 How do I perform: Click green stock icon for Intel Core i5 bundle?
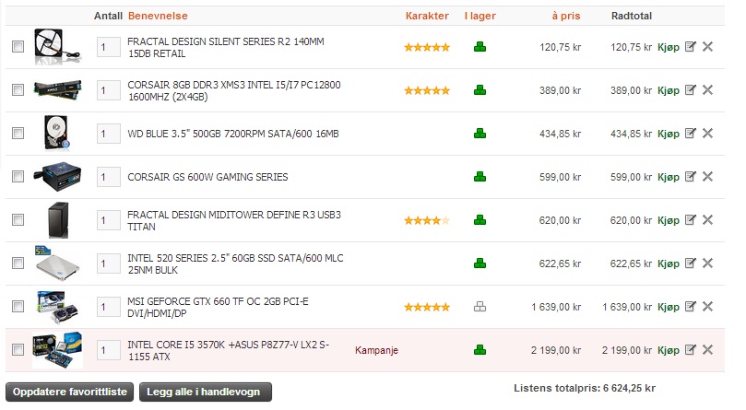(x=480, y=350)
